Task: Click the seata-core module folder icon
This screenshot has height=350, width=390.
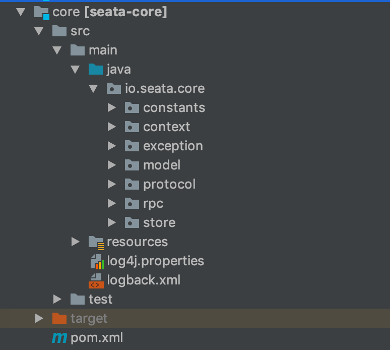Action: point(42,12)
